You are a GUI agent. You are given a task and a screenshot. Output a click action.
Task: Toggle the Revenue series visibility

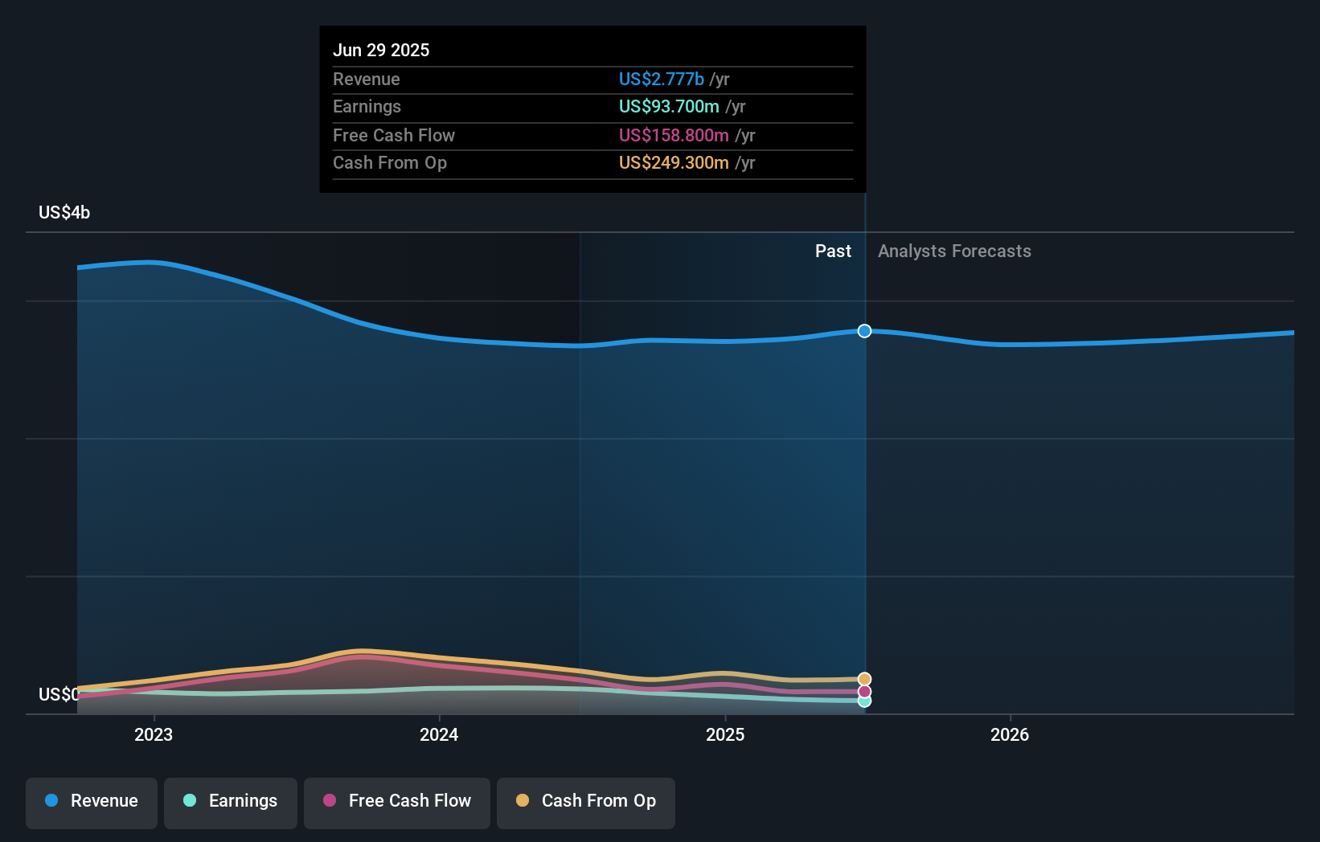point(91,801)
